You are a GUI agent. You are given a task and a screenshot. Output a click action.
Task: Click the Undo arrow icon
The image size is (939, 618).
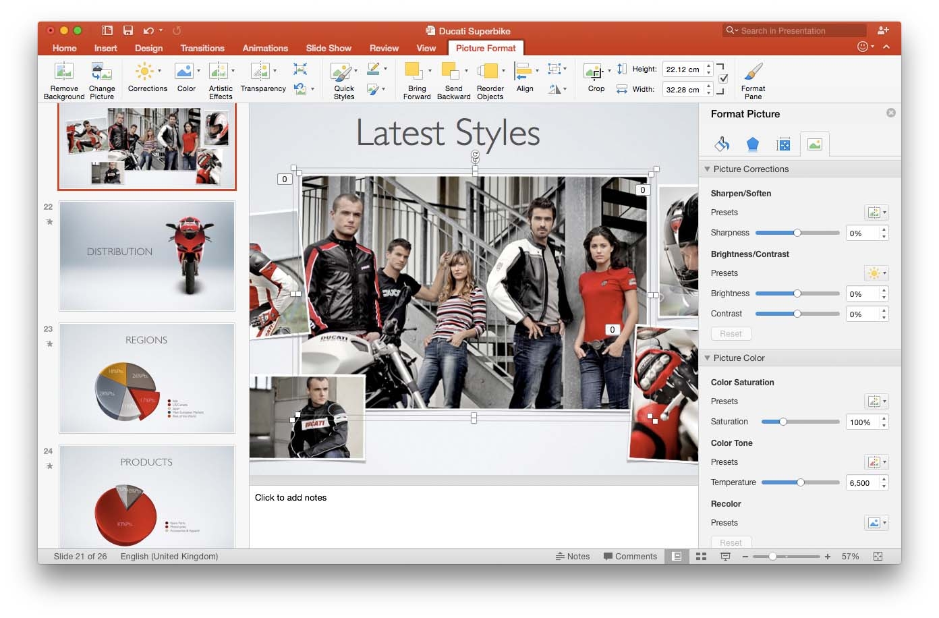click(x=148, y=30)
